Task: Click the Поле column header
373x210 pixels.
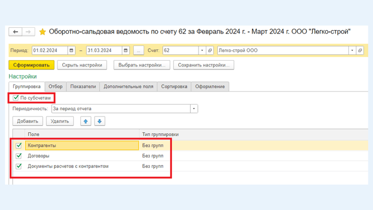Action: point(82,134)
